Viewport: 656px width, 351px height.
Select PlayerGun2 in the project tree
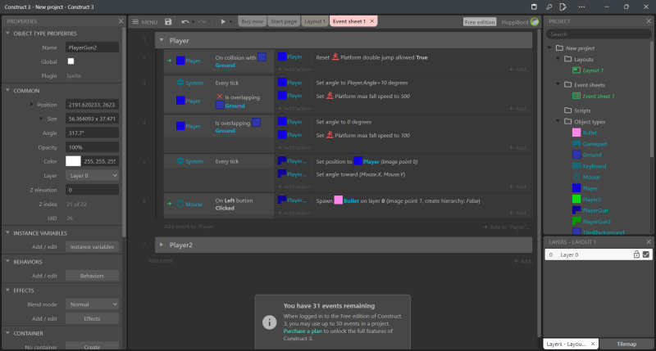pyautogui.click(x=596, y=222)
